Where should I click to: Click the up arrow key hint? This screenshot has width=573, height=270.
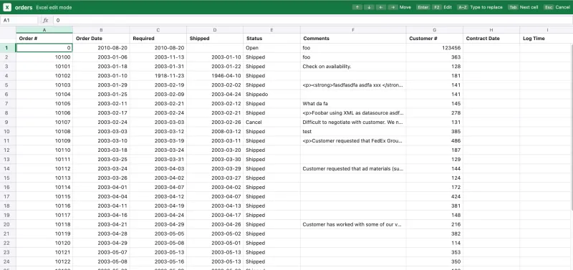[x=357, y=7]
